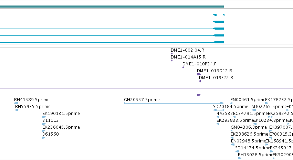Click the EK190131.5prime arrow glyph
The height and width of the screenshot is (160, 293).
click(44, 117)
